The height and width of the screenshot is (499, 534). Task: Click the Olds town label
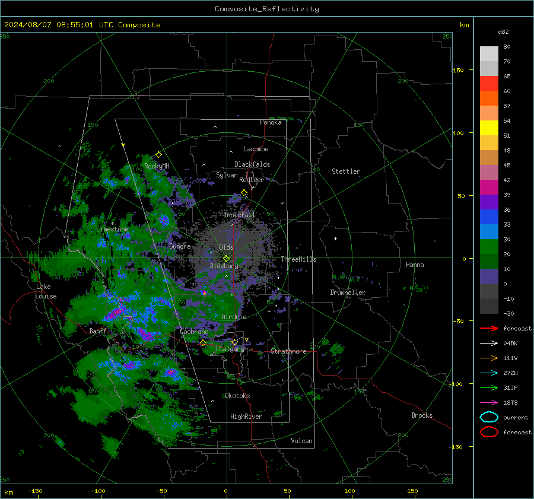click(226, 247)
